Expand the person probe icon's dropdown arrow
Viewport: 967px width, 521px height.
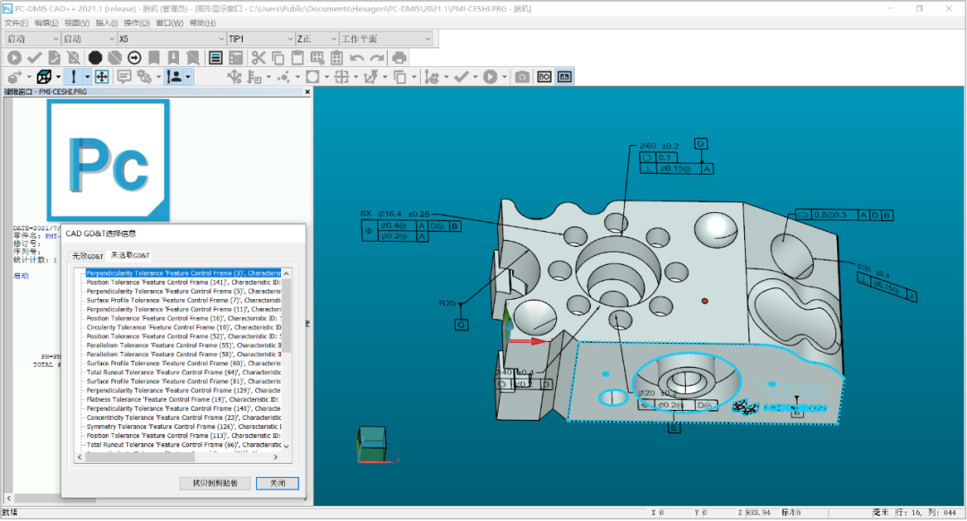click(187, 77)
